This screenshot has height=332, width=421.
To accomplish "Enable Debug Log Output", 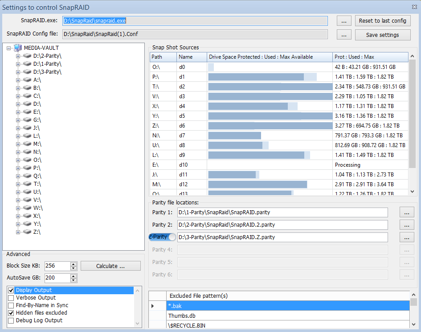I will pos(10,320).
